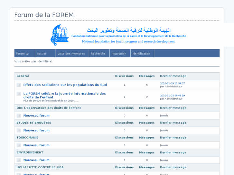Click the Général category header

pyautogui.click(x=23, y=76)
